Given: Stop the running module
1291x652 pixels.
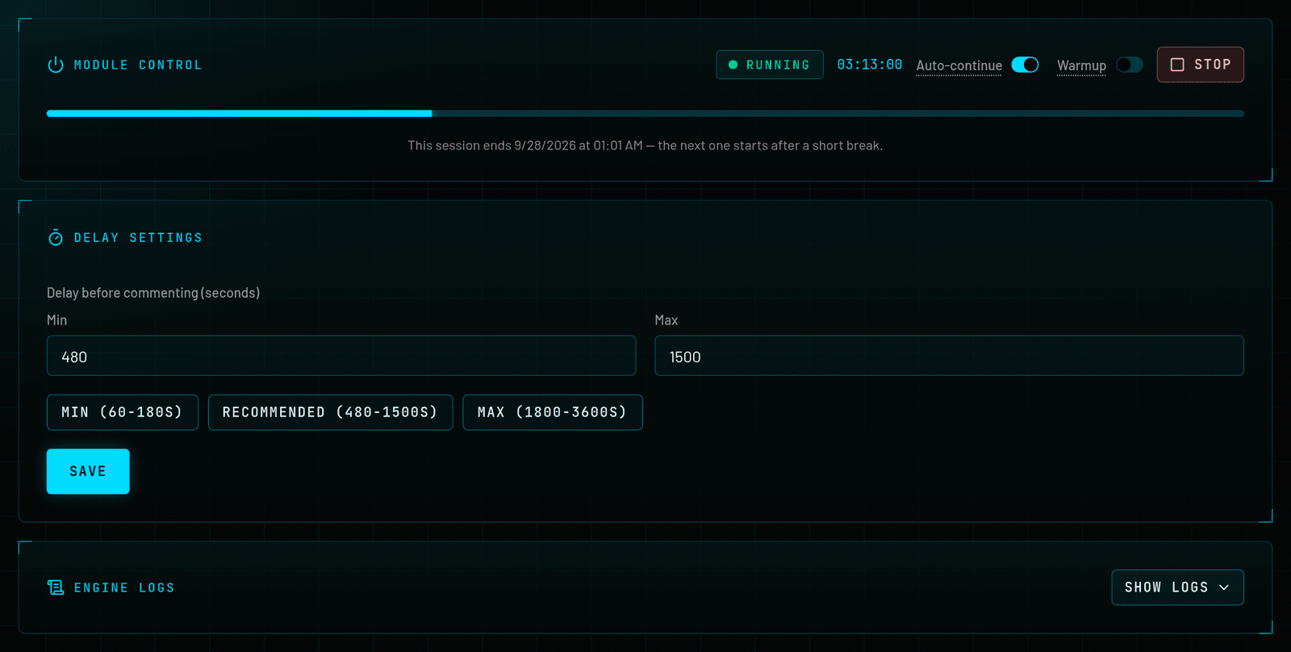Looking at the screenshot, I should [1200, 65].
